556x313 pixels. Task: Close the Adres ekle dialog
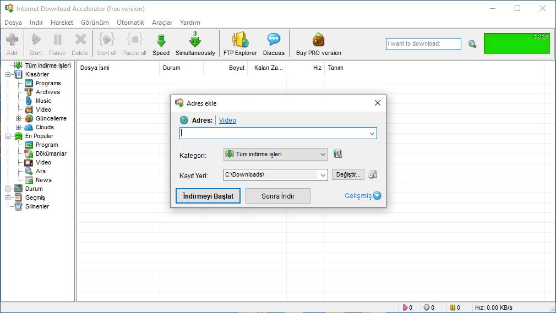(378, 103)
